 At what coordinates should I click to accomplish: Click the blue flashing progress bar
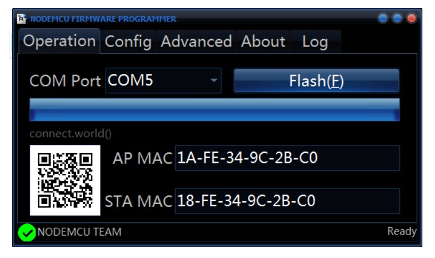click(214, 109)
